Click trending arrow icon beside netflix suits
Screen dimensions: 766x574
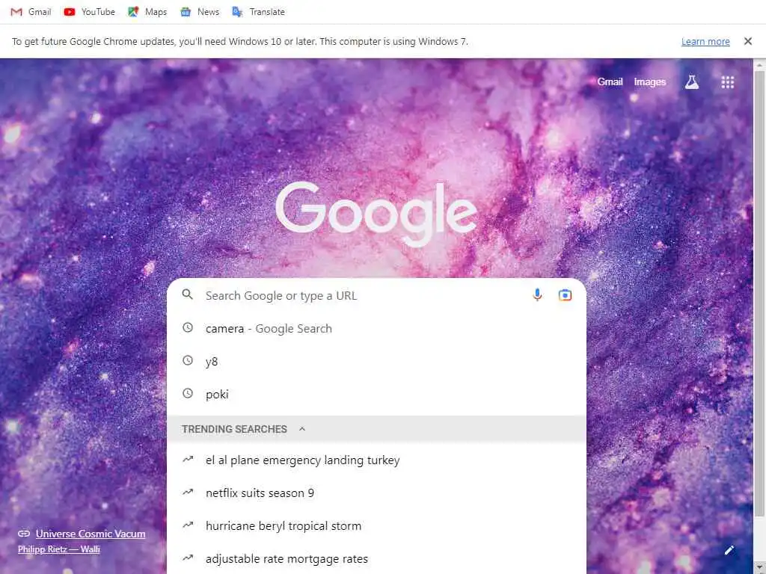[x=188, y=492]
